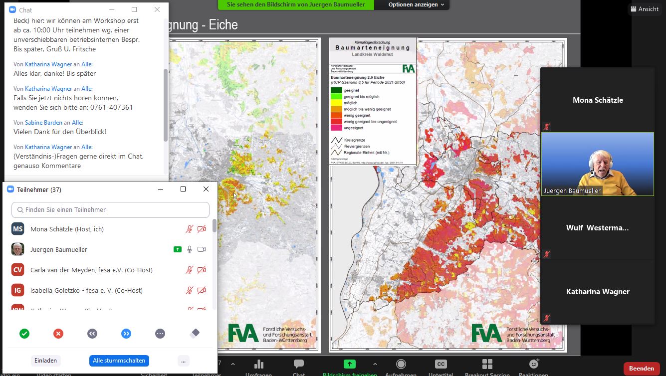This screenshot has width=666, height=376.
Task: Maximize the Teilnehmer window
Action: click(183, 189)
